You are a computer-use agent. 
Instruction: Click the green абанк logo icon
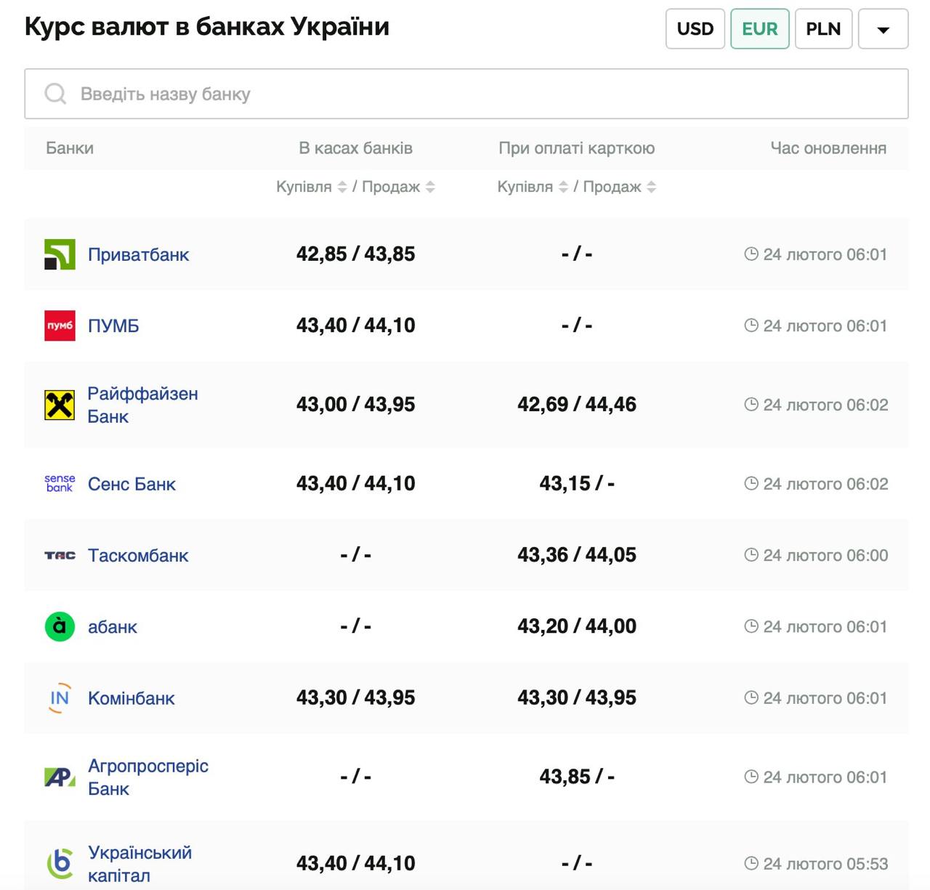(60, 626)
